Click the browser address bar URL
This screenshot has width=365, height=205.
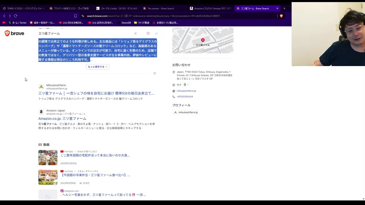click(x=153, y=16)
